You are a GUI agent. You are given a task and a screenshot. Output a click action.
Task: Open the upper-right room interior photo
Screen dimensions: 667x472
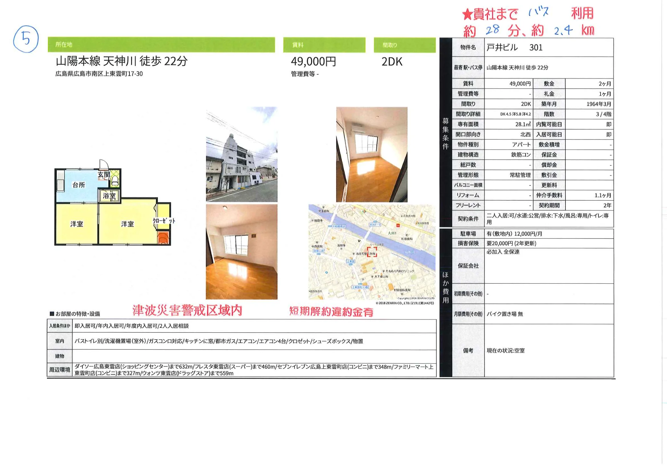(371, 155)
